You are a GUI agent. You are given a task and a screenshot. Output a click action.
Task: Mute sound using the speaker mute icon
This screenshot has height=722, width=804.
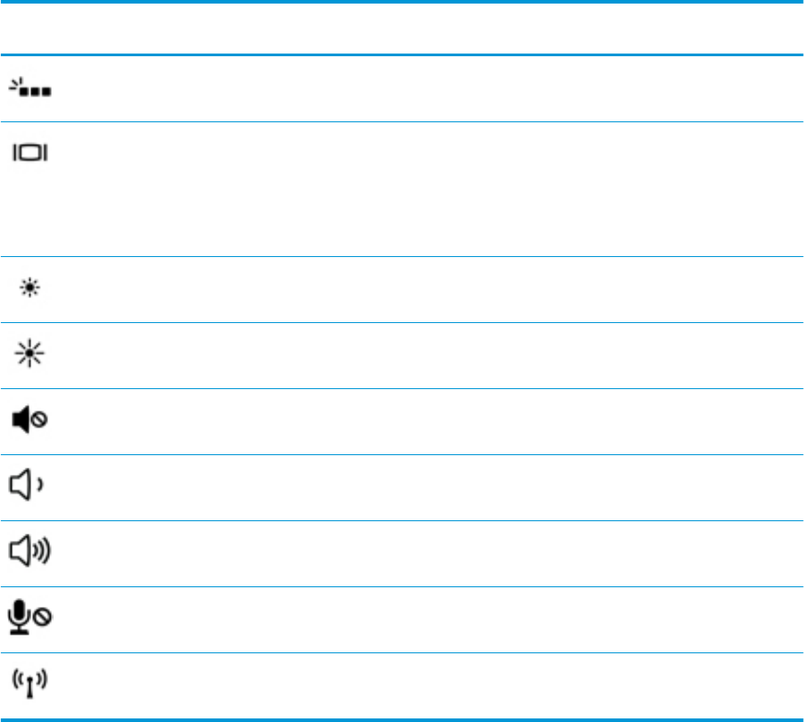point(29,421)
